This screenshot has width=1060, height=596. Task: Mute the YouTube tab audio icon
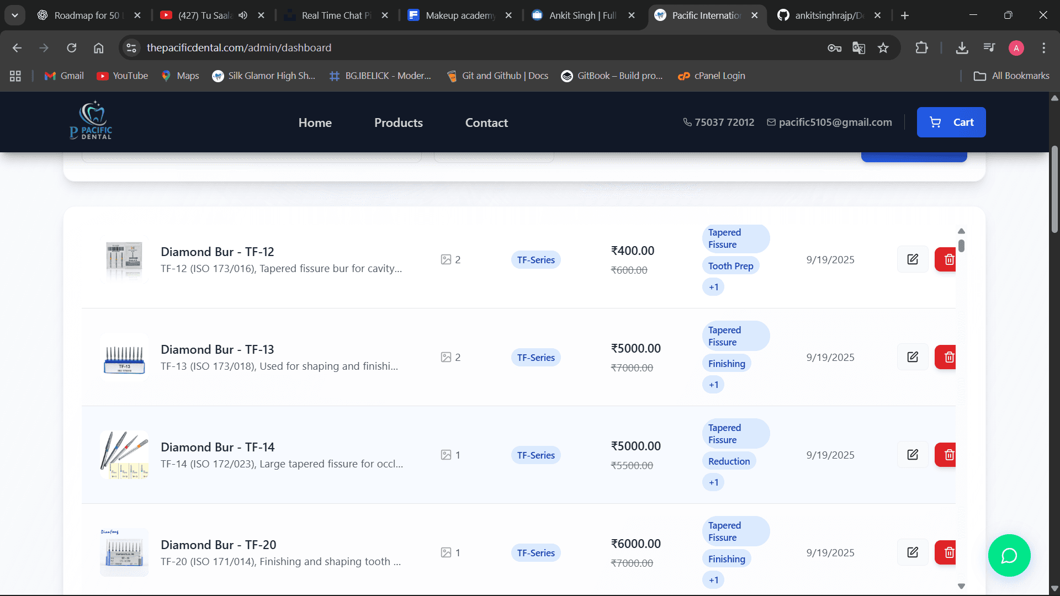(243, 15)
